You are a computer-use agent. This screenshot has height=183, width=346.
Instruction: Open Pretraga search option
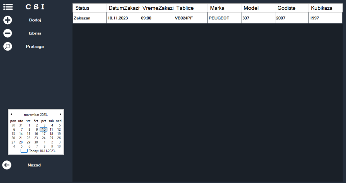[35, 47]
